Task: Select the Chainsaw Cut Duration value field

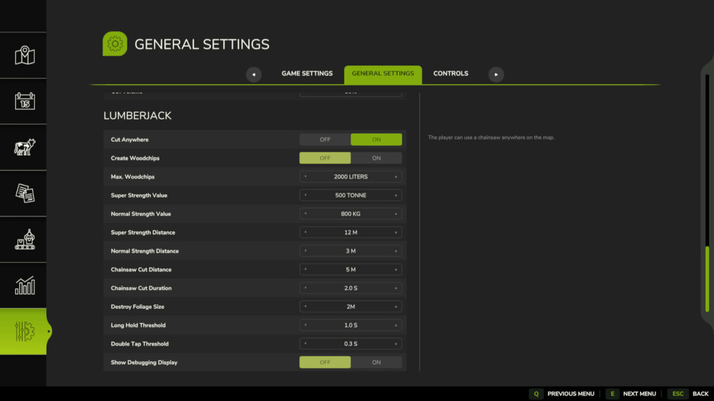Action: point(350,288)
